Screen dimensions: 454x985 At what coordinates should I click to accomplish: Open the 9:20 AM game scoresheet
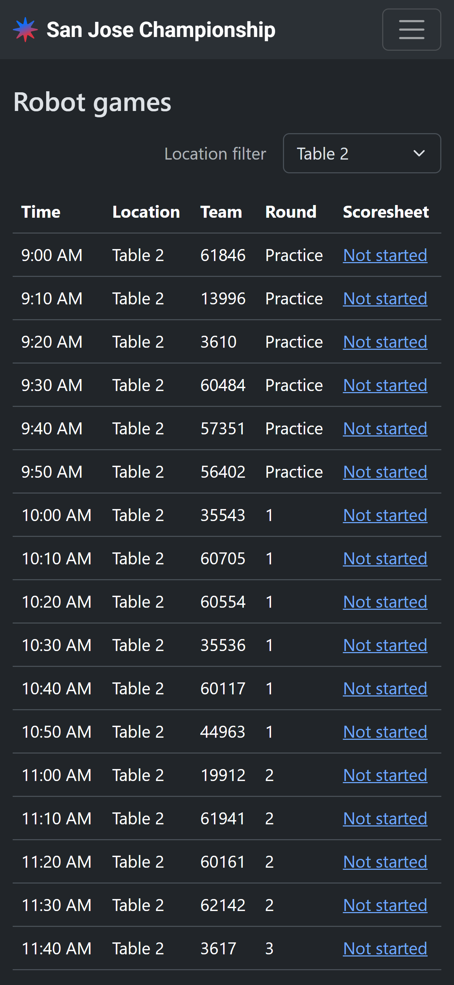point(385,342)
